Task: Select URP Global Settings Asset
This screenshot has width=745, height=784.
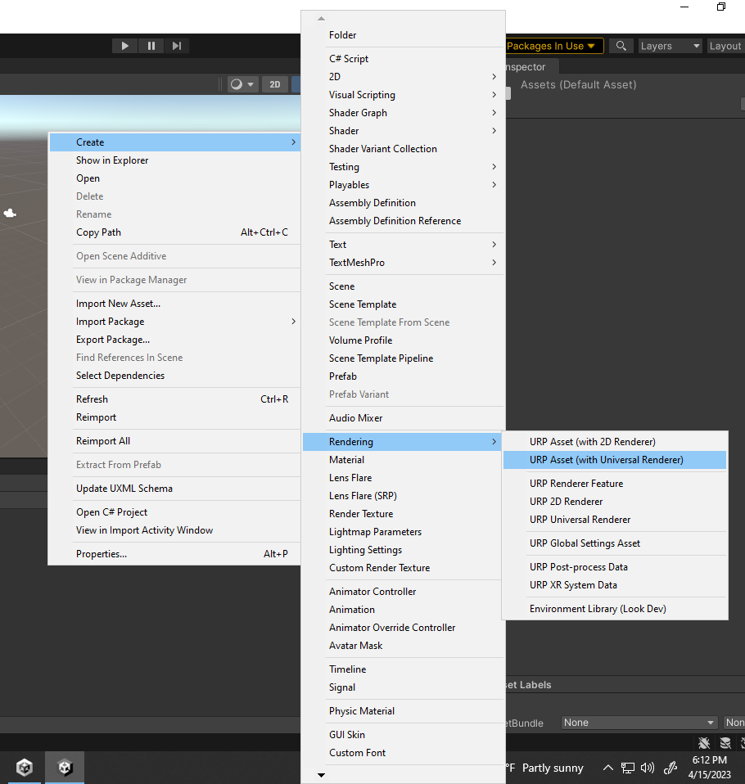Action: click(615, 543)
